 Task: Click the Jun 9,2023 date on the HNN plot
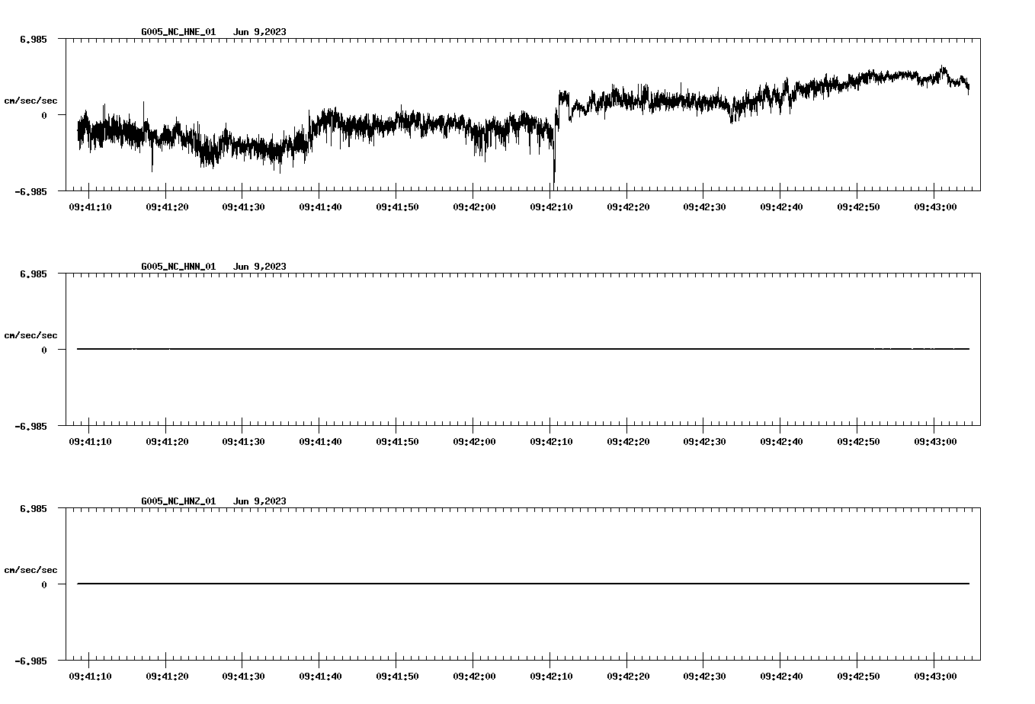261,266
